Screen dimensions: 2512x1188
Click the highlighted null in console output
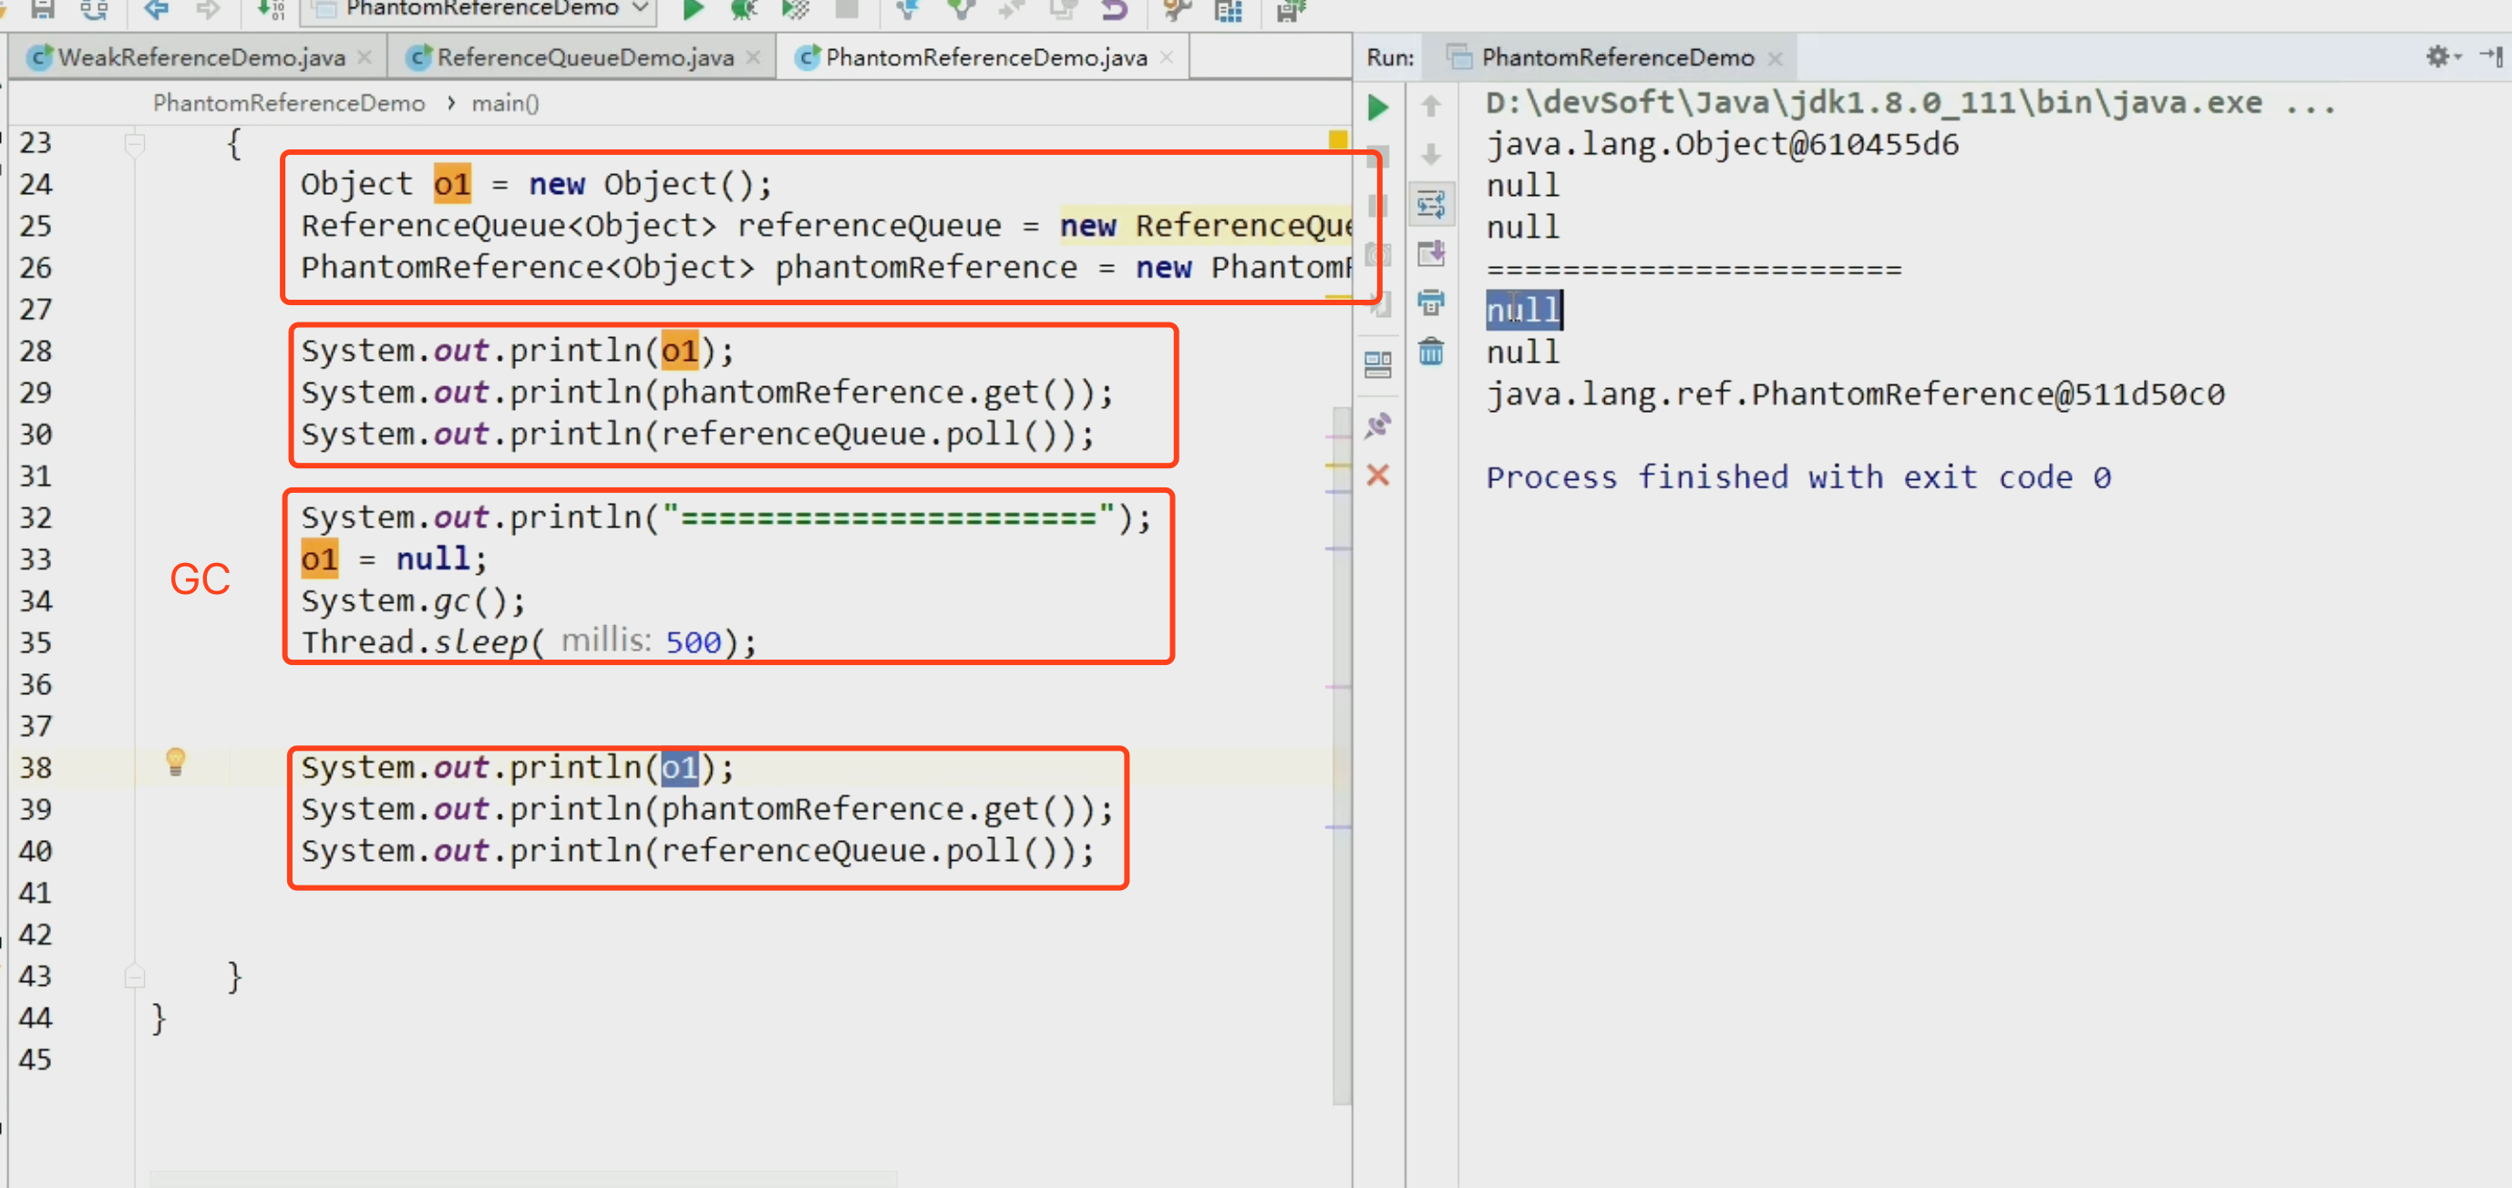coord(1523,310)
